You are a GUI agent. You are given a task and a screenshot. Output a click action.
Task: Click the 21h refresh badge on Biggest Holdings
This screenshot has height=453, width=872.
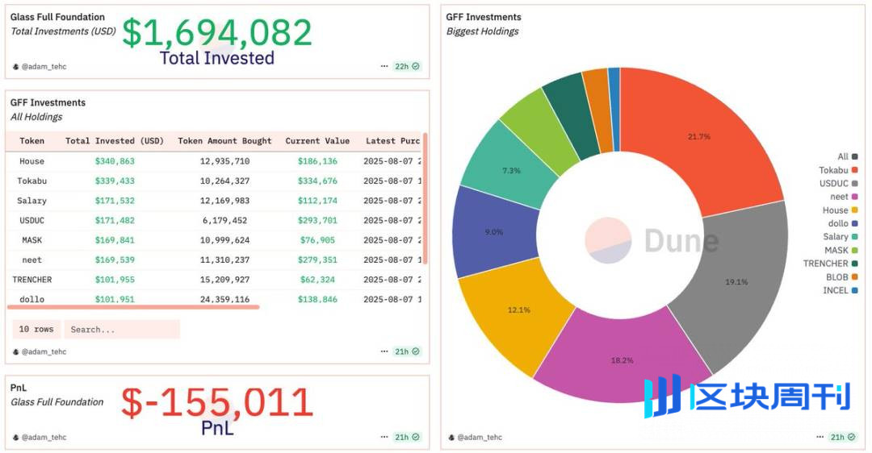[x=843, y=437]
